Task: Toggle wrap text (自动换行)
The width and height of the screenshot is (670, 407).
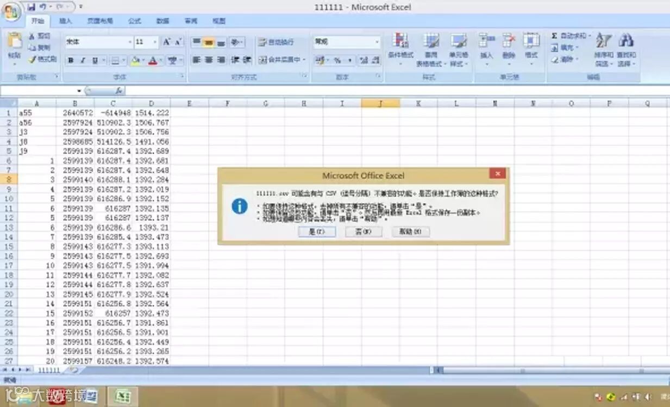Action: coord(276,42)
